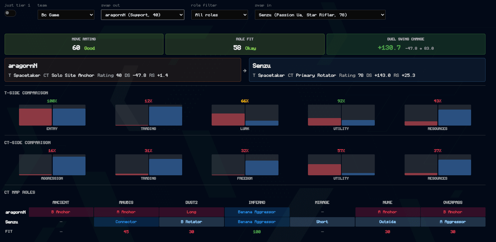The image size is (496, 242).
Task: Open the team dropdown showing Bc Game
Action: tap(66, 15)
